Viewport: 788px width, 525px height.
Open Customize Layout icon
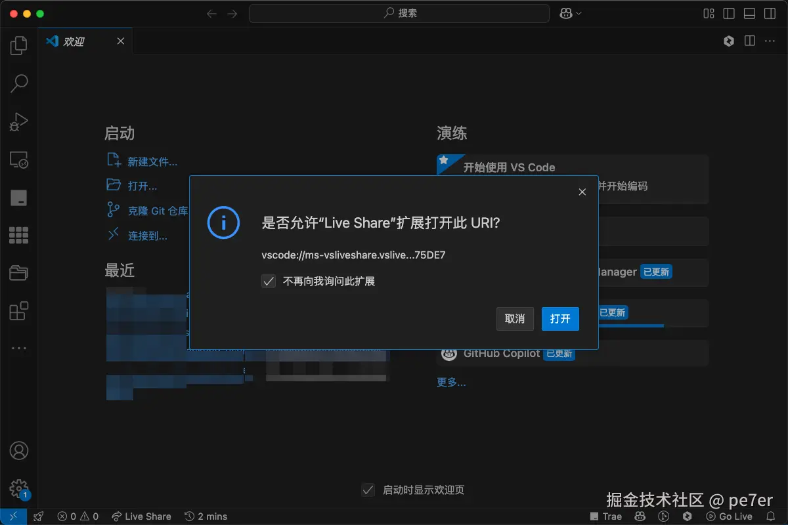tap(709, 13)
